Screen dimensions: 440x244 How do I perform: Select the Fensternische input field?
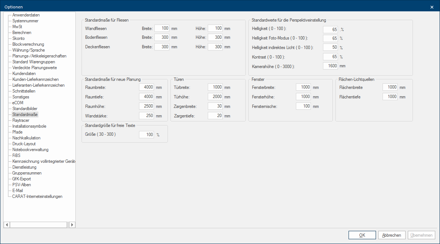[x=303, y=106]
